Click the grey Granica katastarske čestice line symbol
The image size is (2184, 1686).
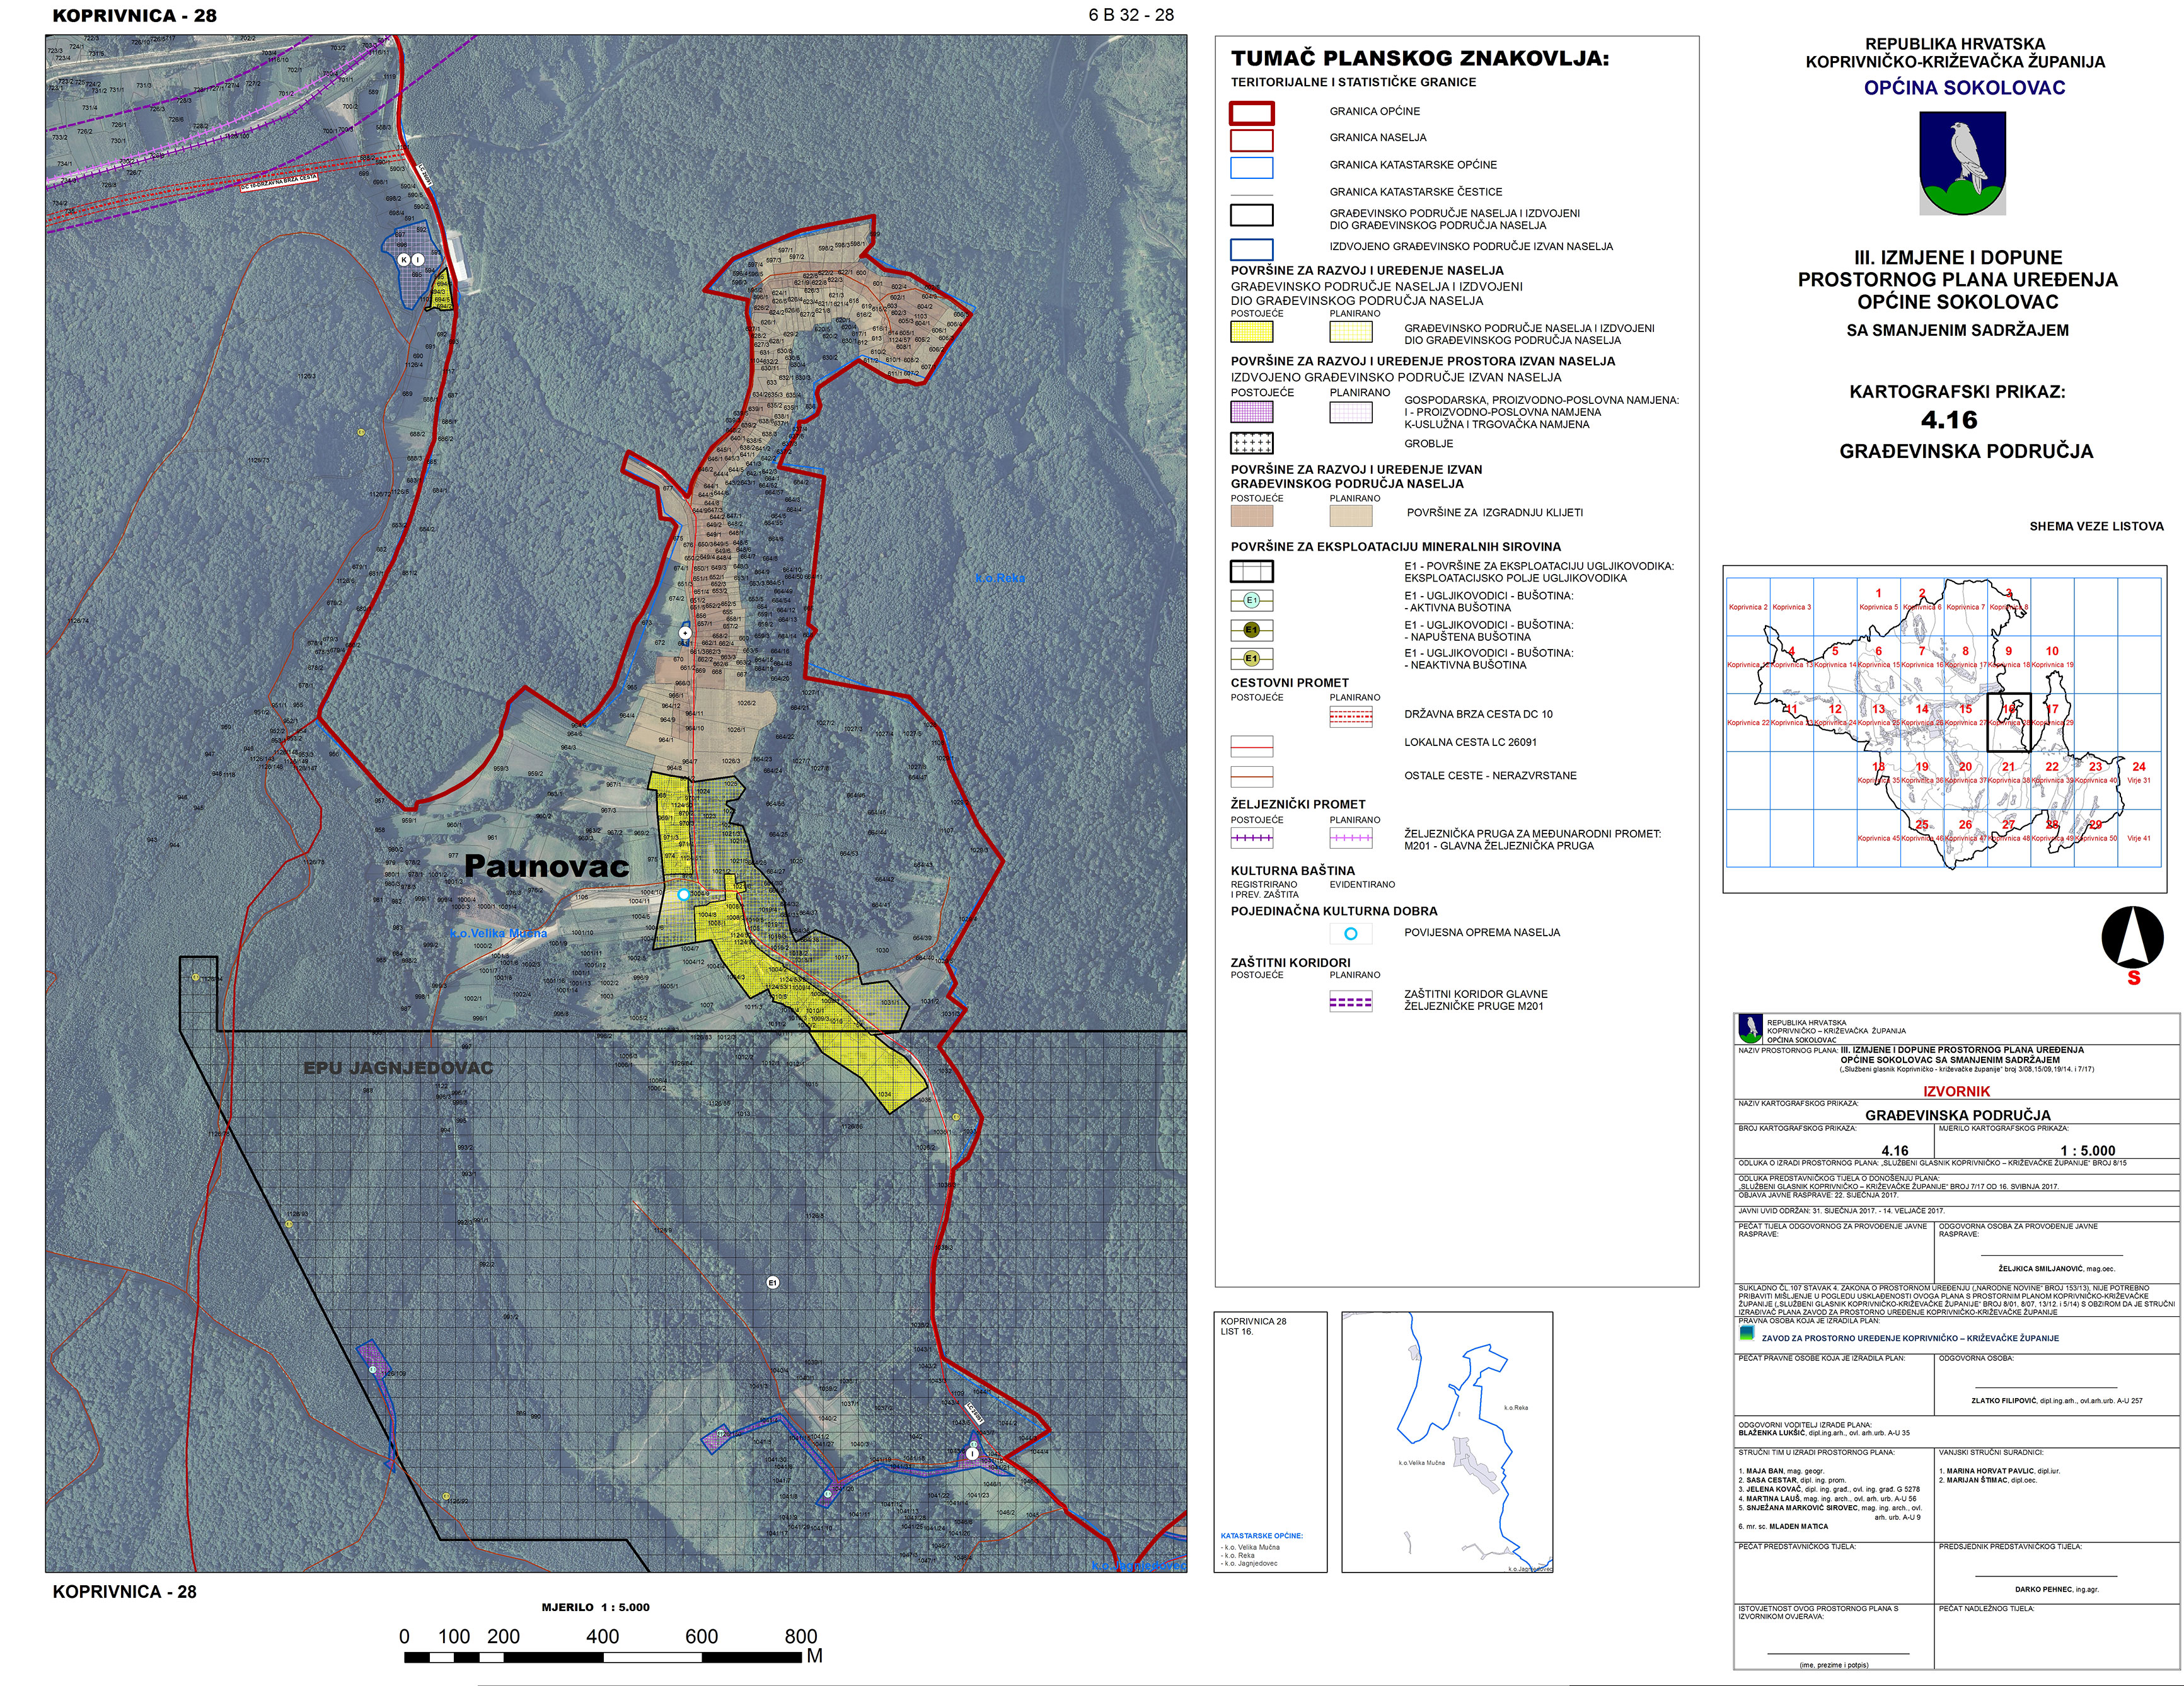1251,194
